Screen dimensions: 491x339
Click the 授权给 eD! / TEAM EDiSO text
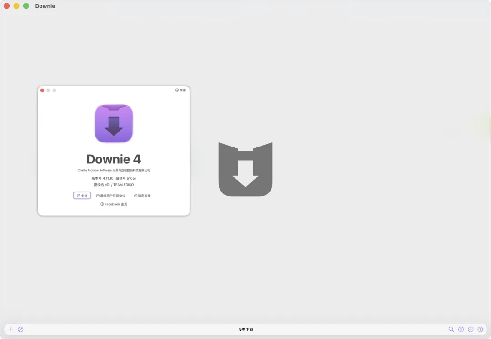click(114, 185)
